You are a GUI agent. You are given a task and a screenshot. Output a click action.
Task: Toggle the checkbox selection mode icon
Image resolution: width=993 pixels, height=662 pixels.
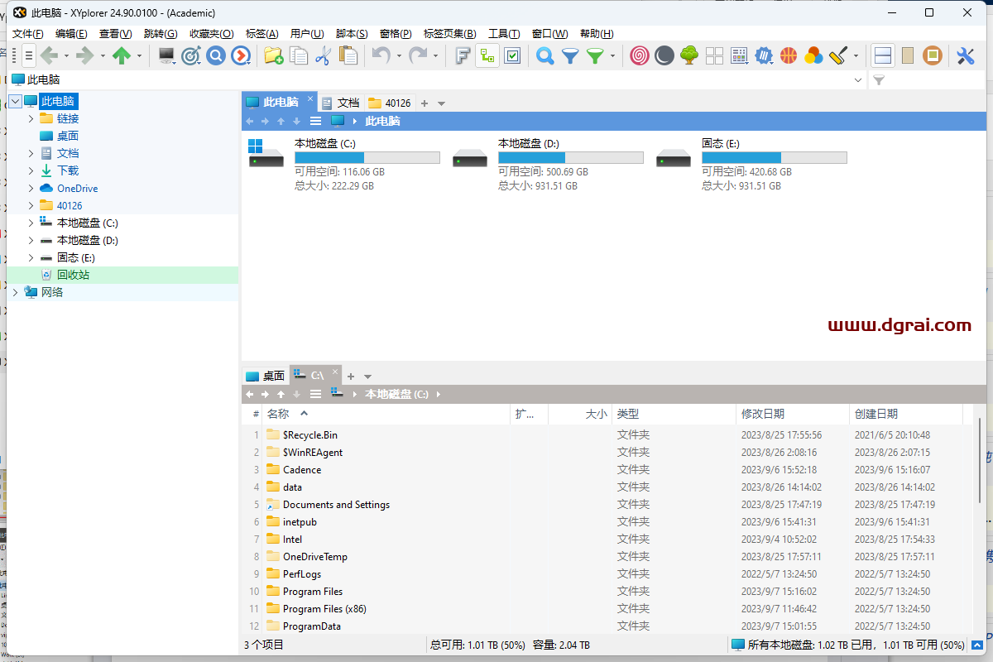click(513, 55)
